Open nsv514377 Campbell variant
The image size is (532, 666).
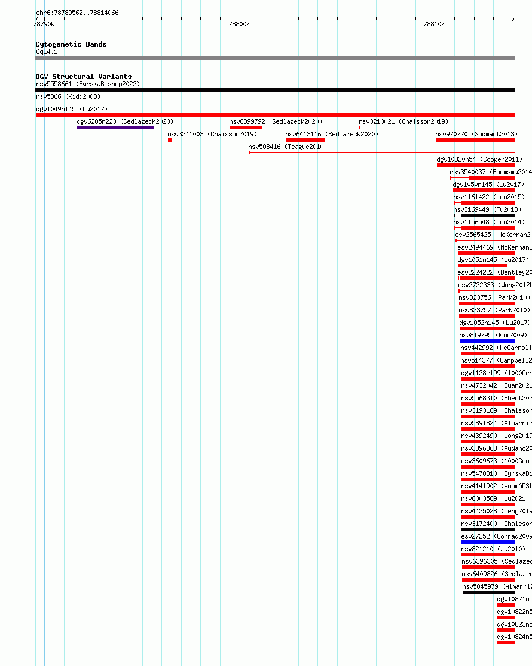point(496,361)
